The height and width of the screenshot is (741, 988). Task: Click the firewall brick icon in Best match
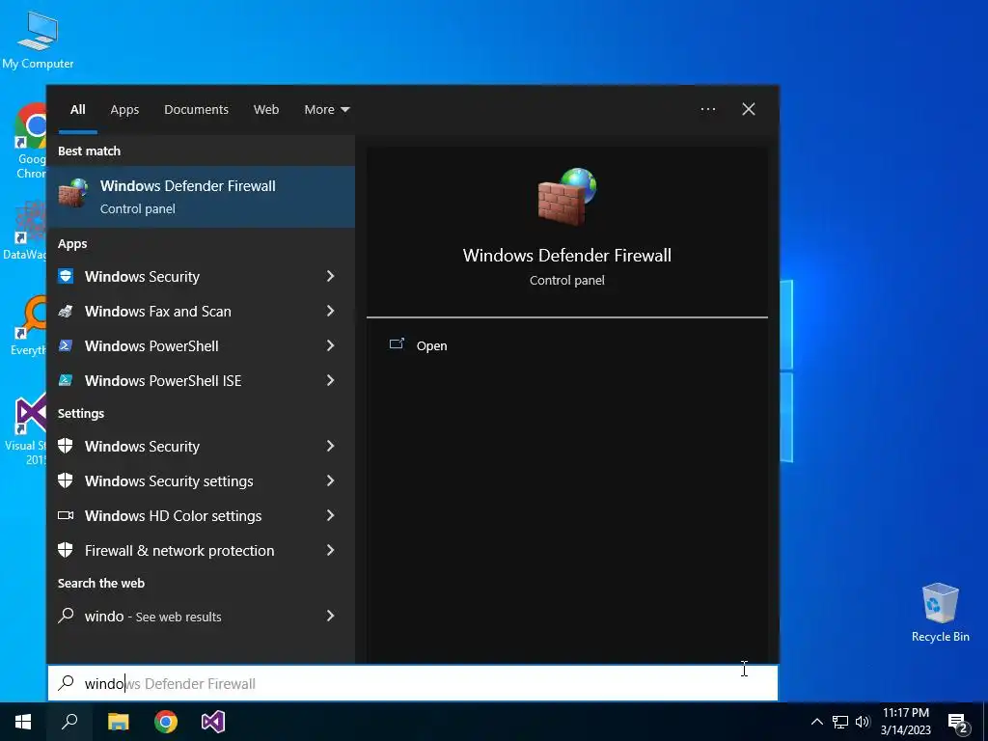pos(73,193)
